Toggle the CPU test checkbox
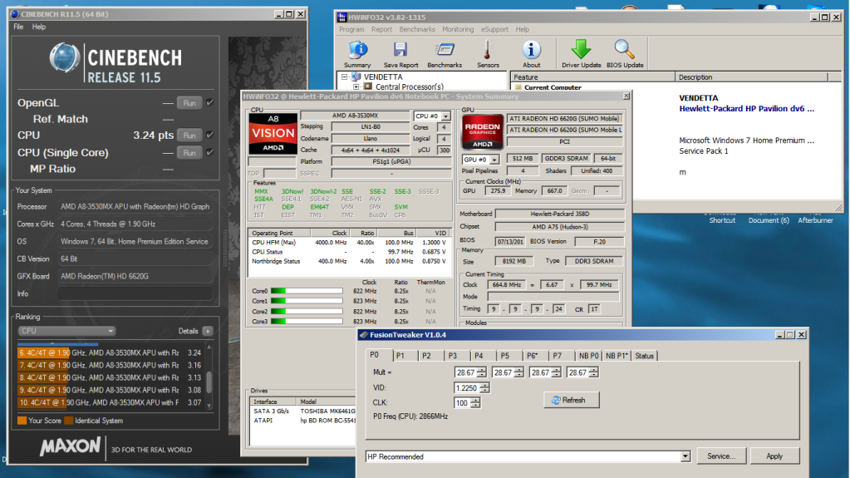This screenshot has height=478, width=850. 209,136
